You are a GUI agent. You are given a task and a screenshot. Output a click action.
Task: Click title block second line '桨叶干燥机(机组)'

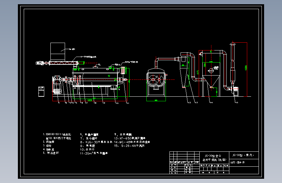pyautogui.click(x=214, y=160)
